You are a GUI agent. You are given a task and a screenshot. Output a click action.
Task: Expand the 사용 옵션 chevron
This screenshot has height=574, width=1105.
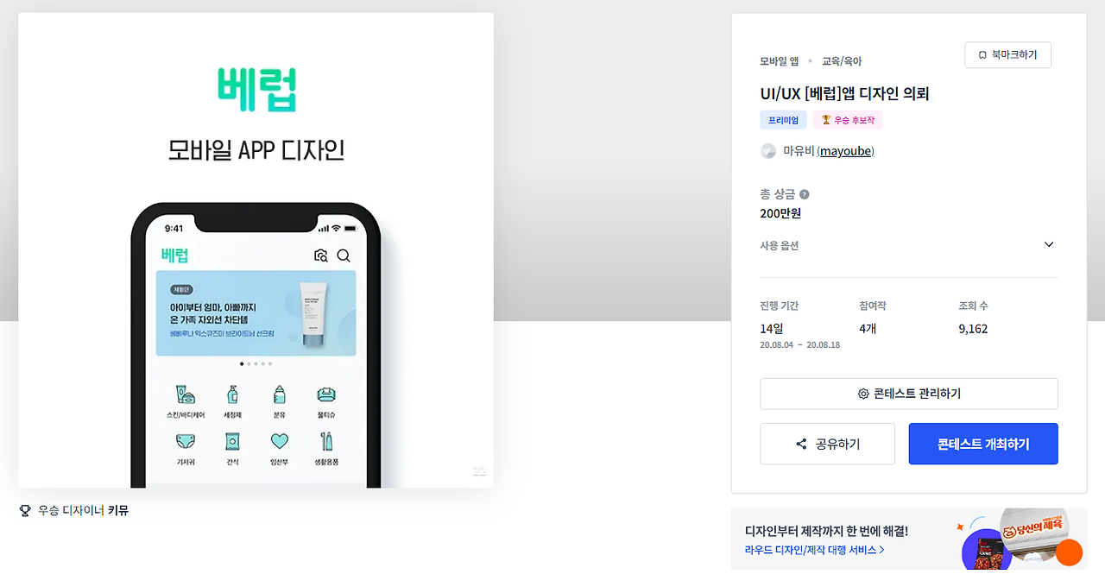(1049, 244)
